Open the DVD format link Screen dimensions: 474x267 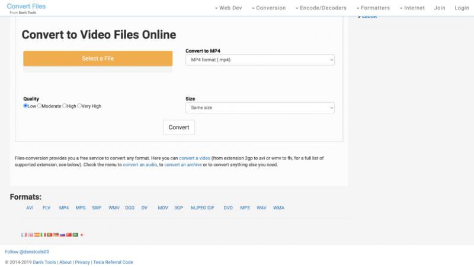click(228, 207)
